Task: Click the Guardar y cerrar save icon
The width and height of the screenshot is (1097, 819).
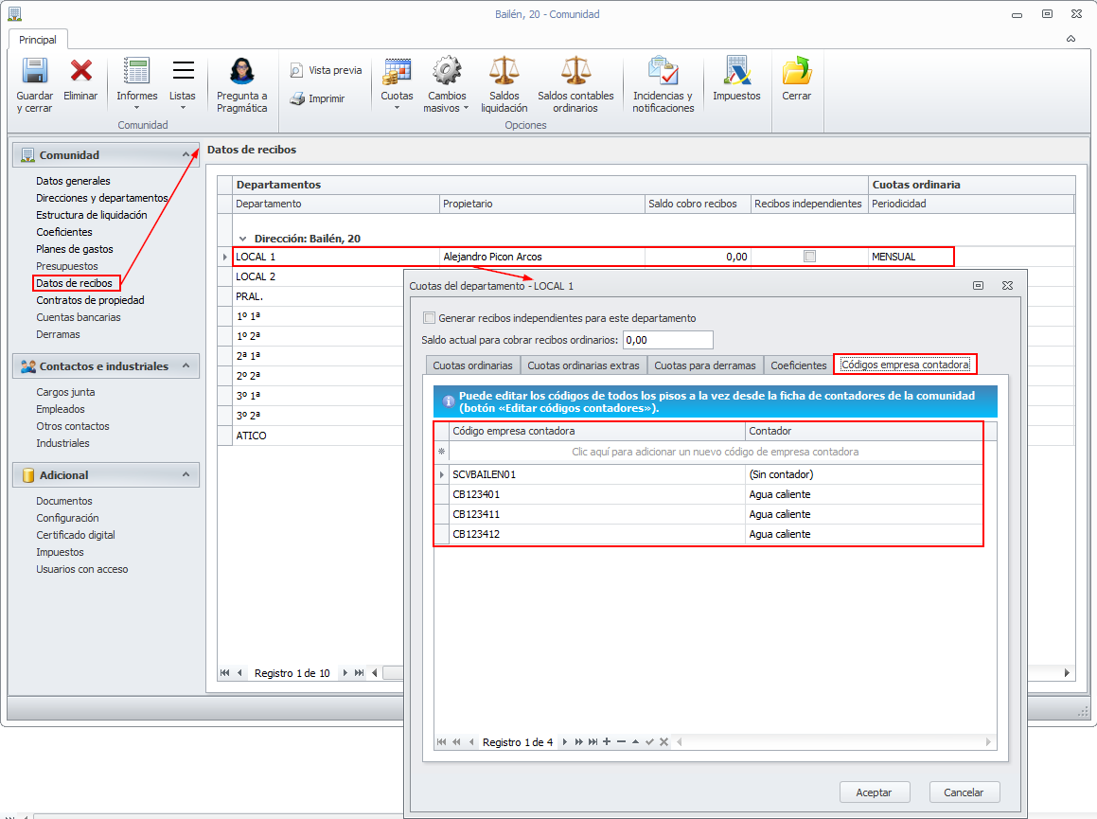Action: (34, 71)
